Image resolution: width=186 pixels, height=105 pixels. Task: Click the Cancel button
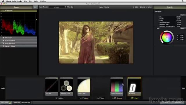click(166, 102)
